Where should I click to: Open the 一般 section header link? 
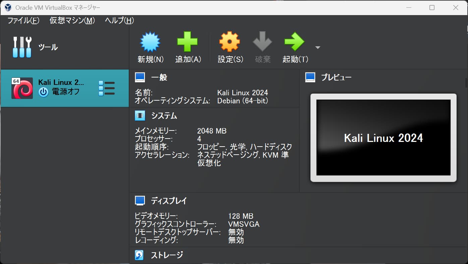click(159, 77)
